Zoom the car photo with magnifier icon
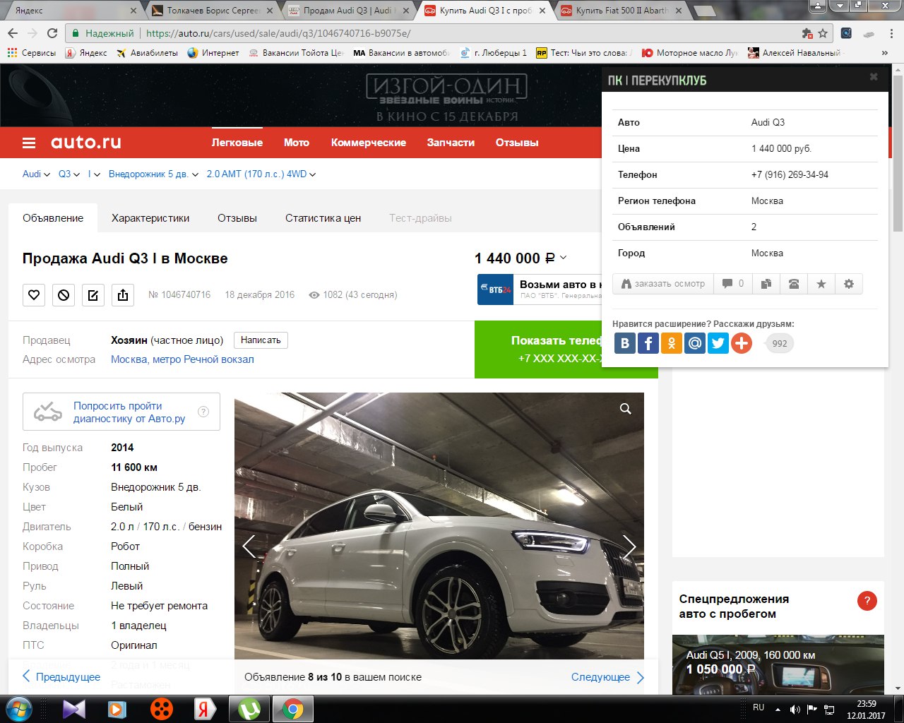The width and height of the screenshot is (904, 723). [626, 409]
